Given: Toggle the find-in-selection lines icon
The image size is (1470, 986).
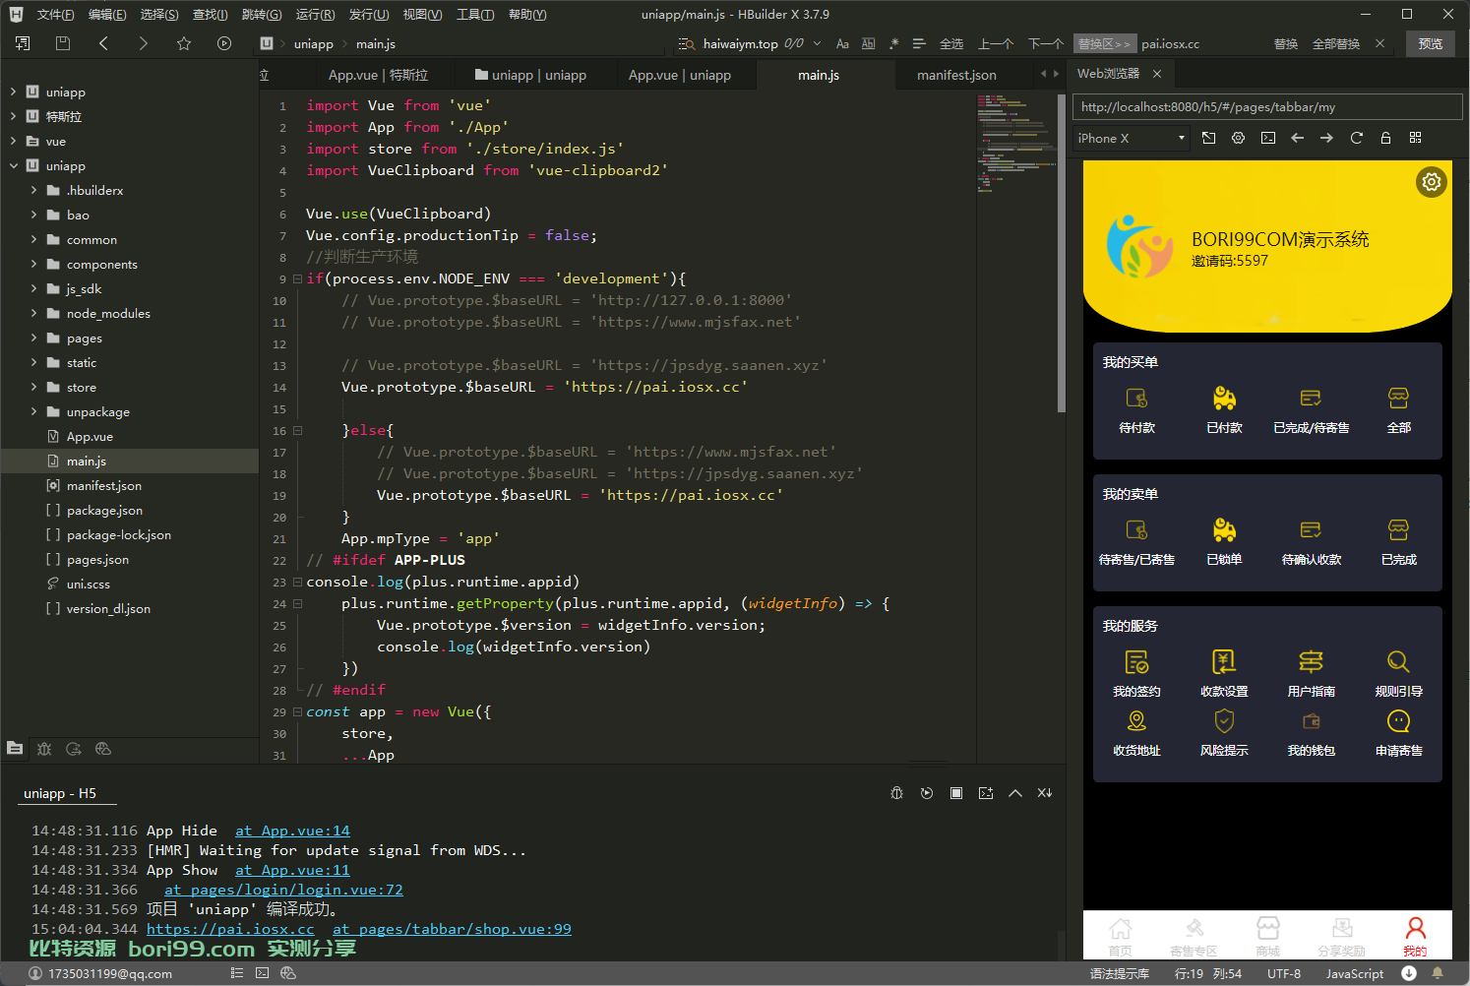Looking at the screenshot, I should 919,43.
